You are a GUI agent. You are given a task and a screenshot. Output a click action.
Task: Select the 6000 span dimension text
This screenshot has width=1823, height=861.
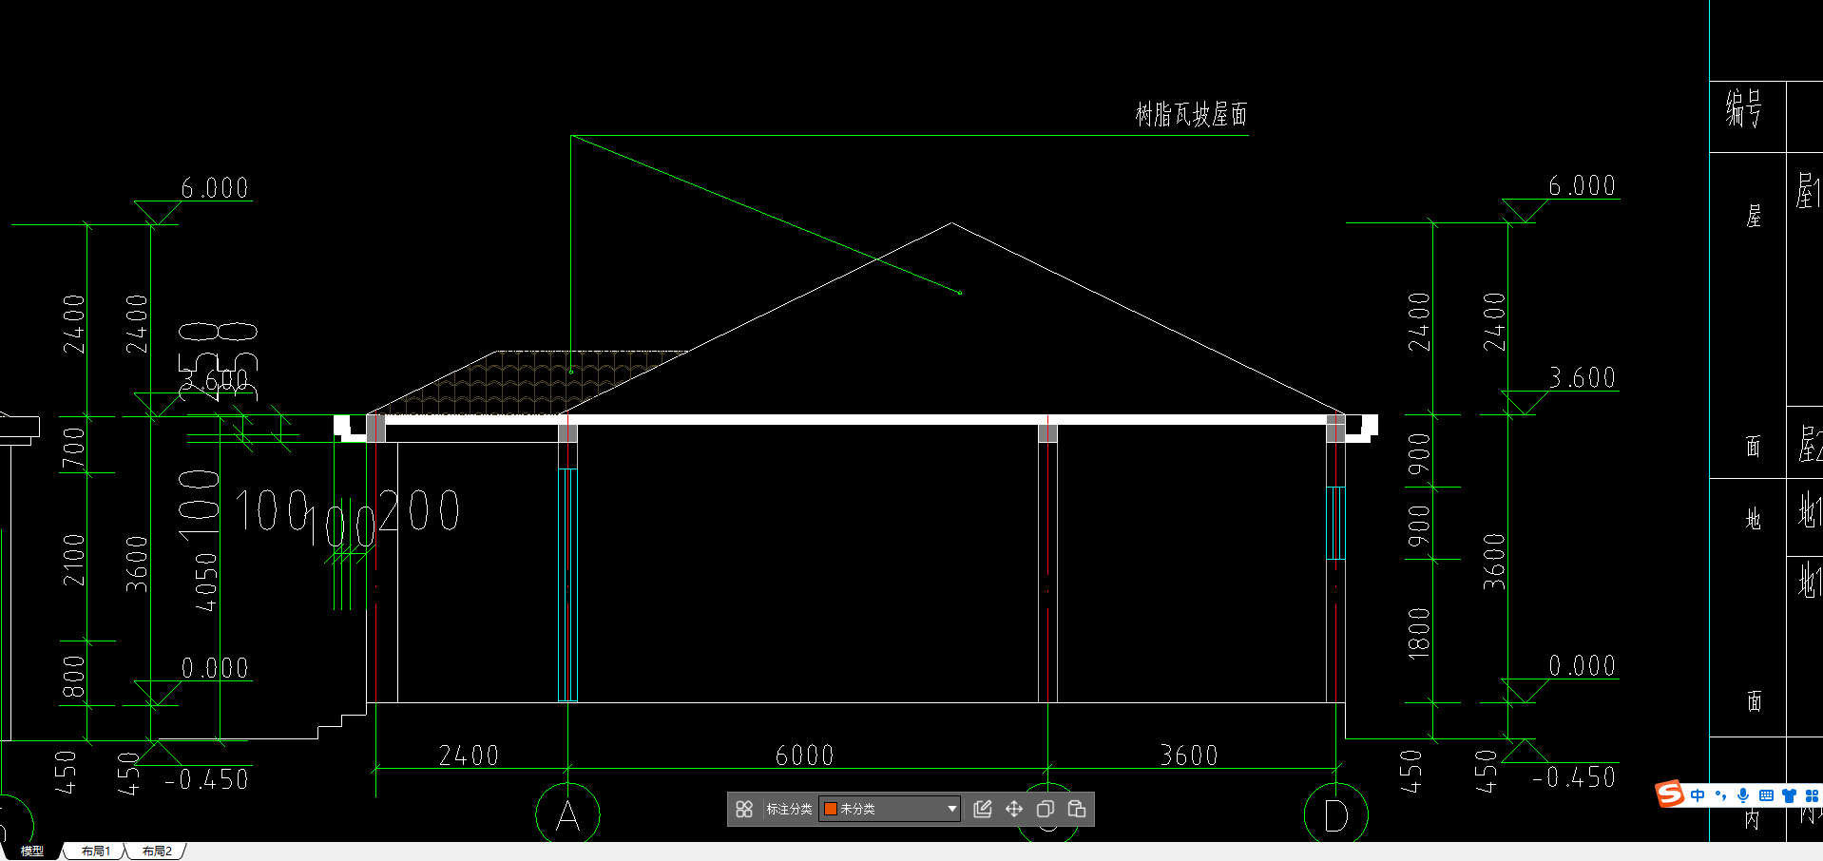click(804, 756)
